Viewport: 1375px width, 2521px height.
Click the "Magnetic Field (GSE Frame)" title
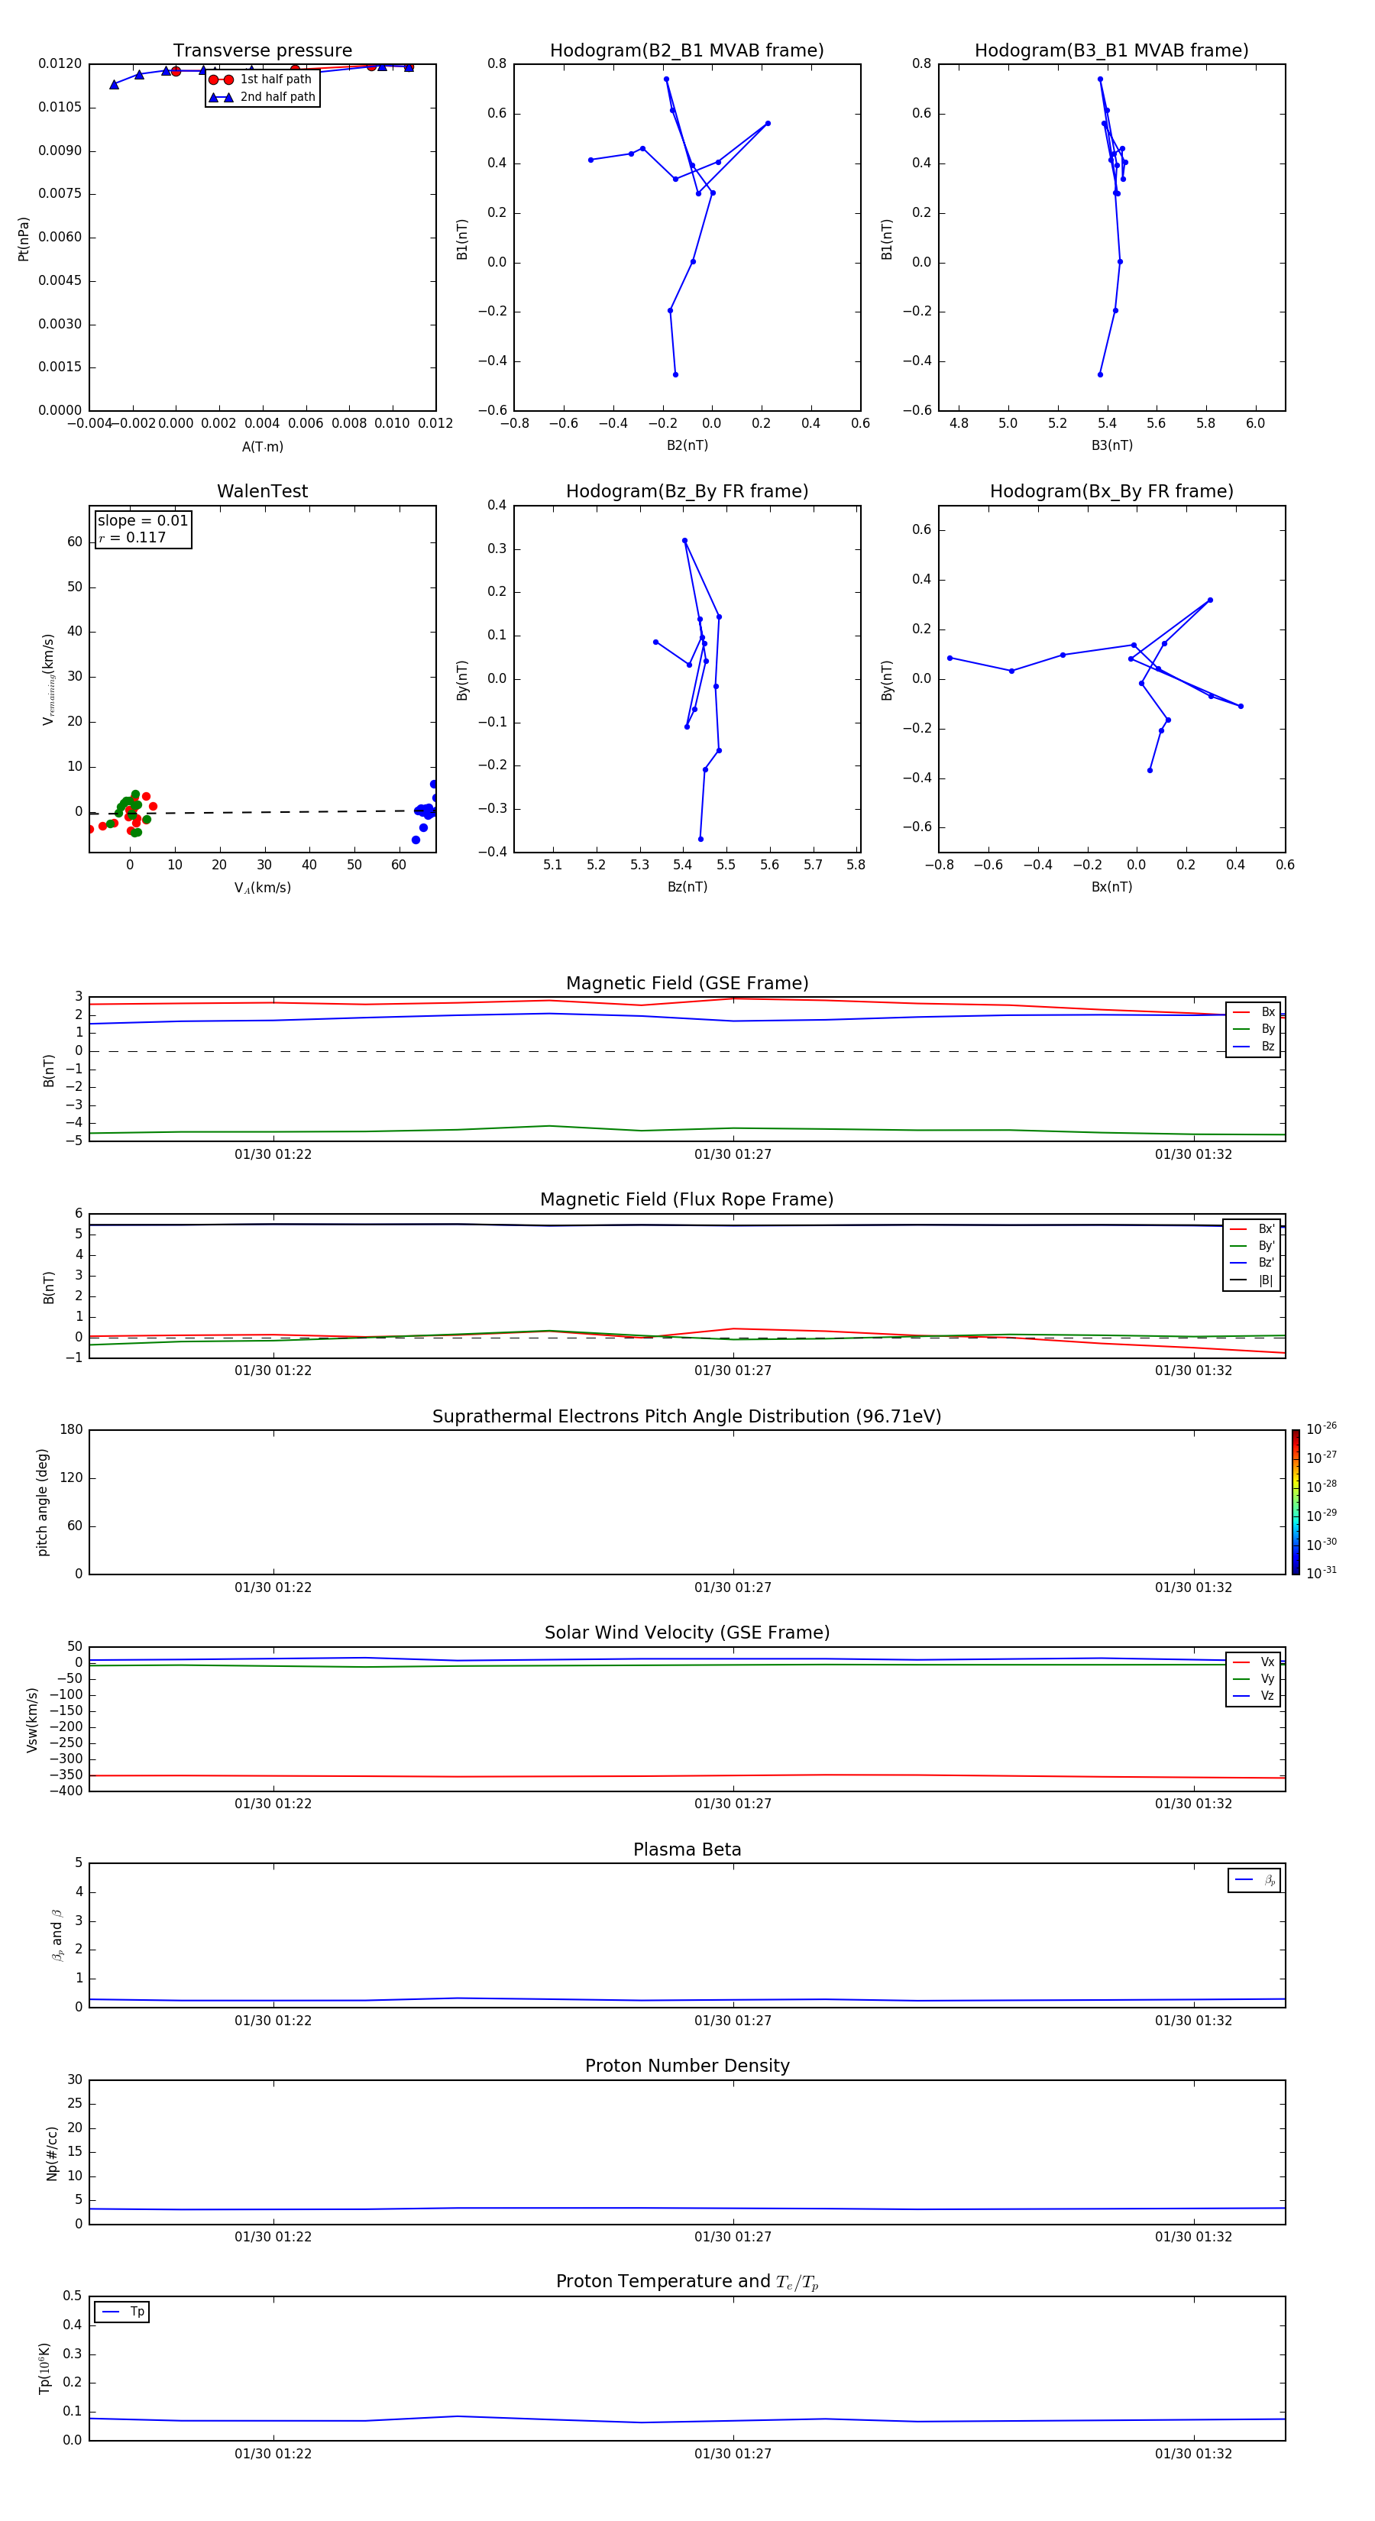[687, 983]
